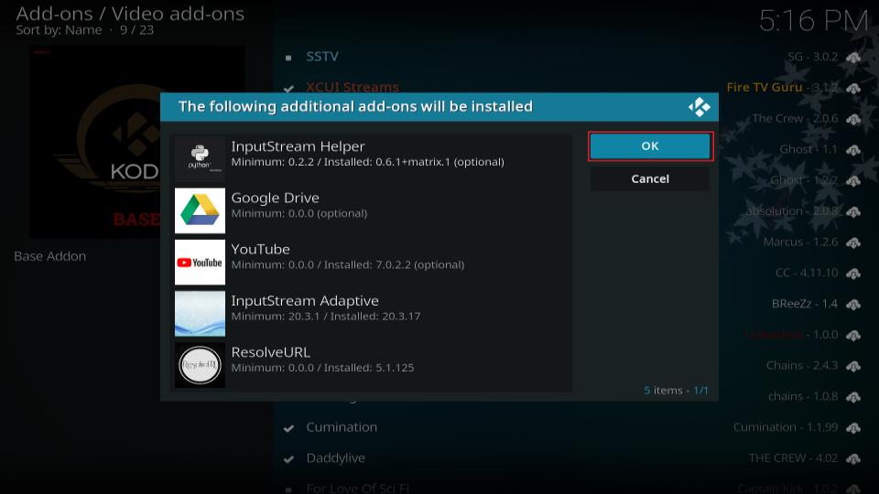Click cloud icon beside Ghost - 1.1
Screen dimensions: 879x494
click(x=853, y=149)
